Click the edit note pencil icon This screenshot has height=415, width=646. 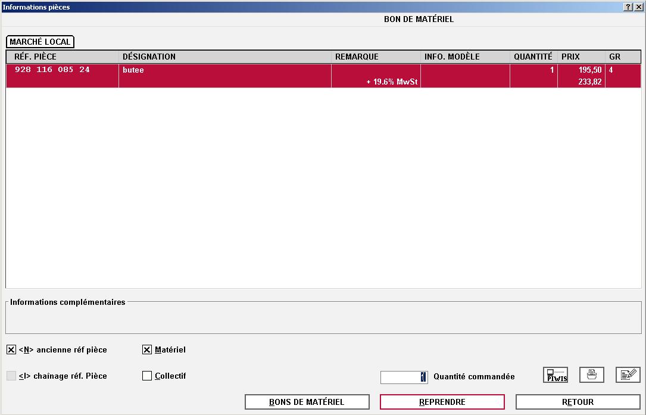[x=628, y=375]
